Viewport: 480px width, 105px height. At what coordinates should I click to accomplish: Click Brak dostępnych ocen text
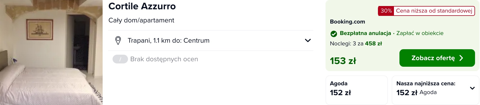click(x=164, y=59)
